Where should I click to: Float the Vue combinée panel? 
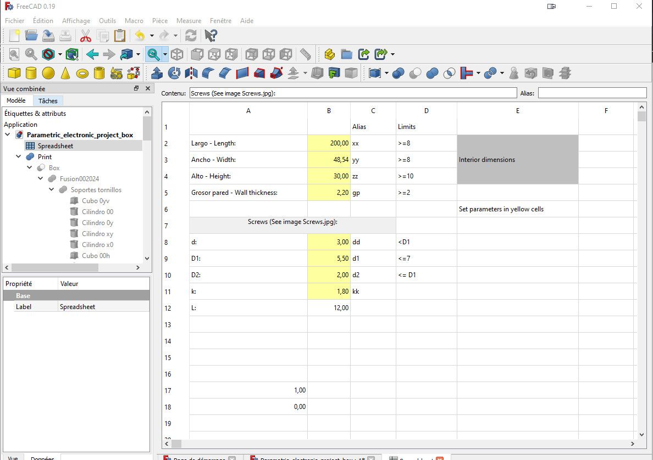click(136, 88)
